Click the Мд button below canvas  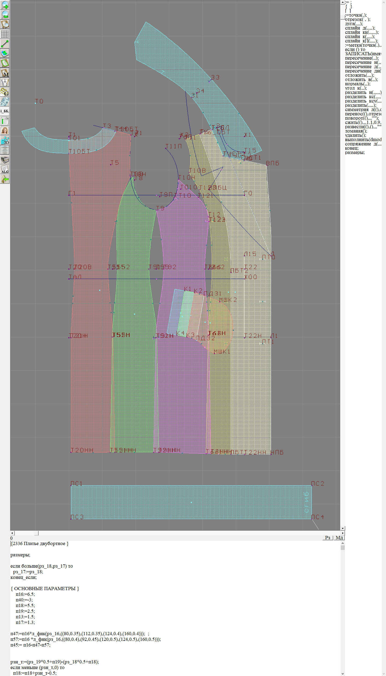[x=339, y=538]
